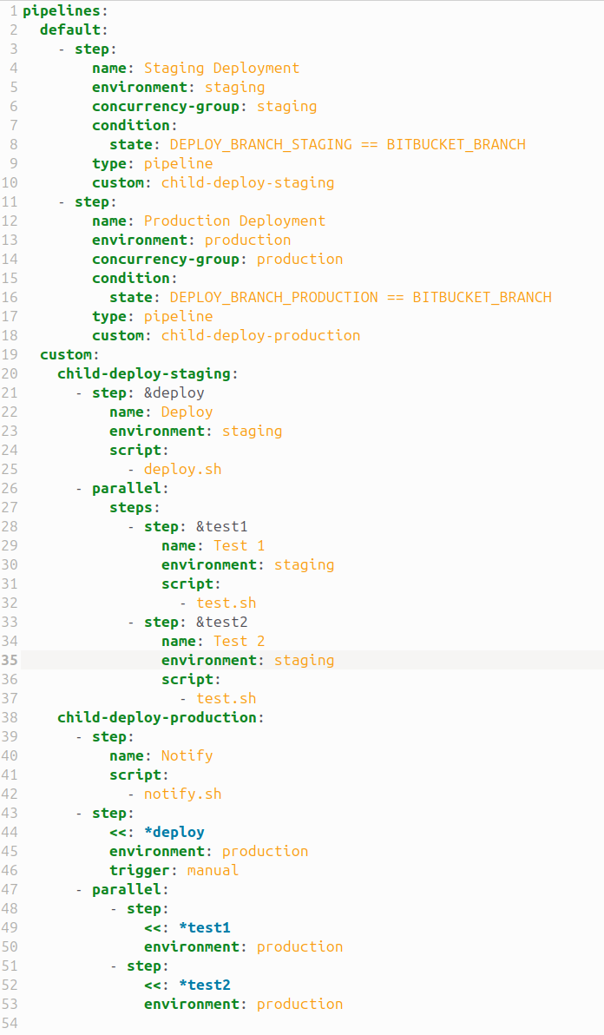
Task: Click 'concurrency-group' key on line 14
Action: pos(166,260)
